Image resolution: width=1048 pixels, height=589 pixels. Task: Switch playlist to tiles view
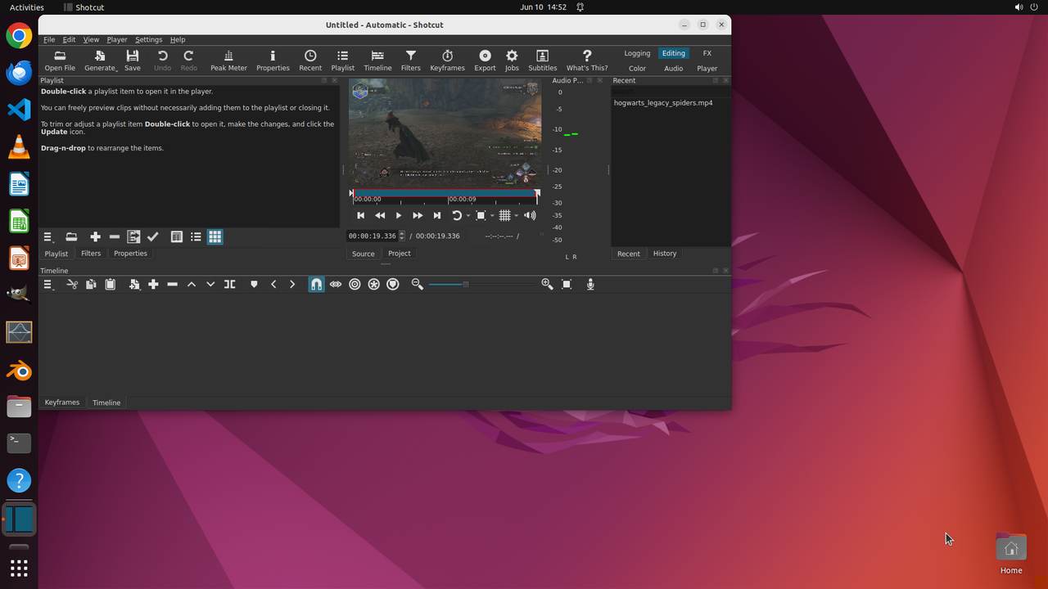click(x=196, y=236)
